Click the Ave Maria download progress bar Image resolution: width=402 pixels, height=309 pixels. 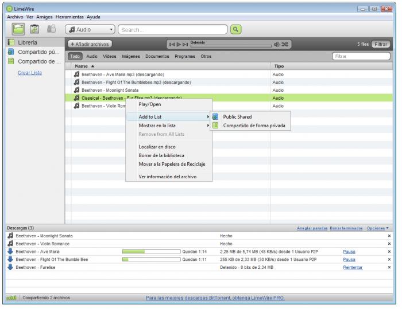tap(151, 252)
